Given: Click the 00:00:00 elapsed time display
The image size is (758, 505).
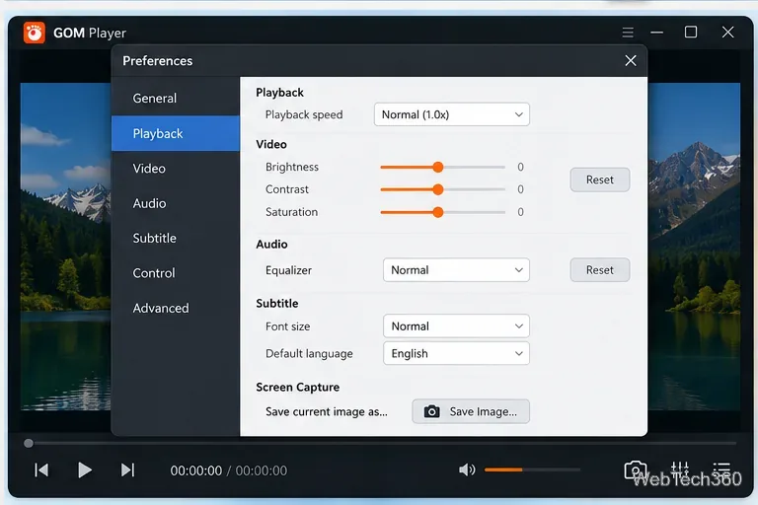Looking at the screenshot, I should pyautogui.click(x=196, y=470).
